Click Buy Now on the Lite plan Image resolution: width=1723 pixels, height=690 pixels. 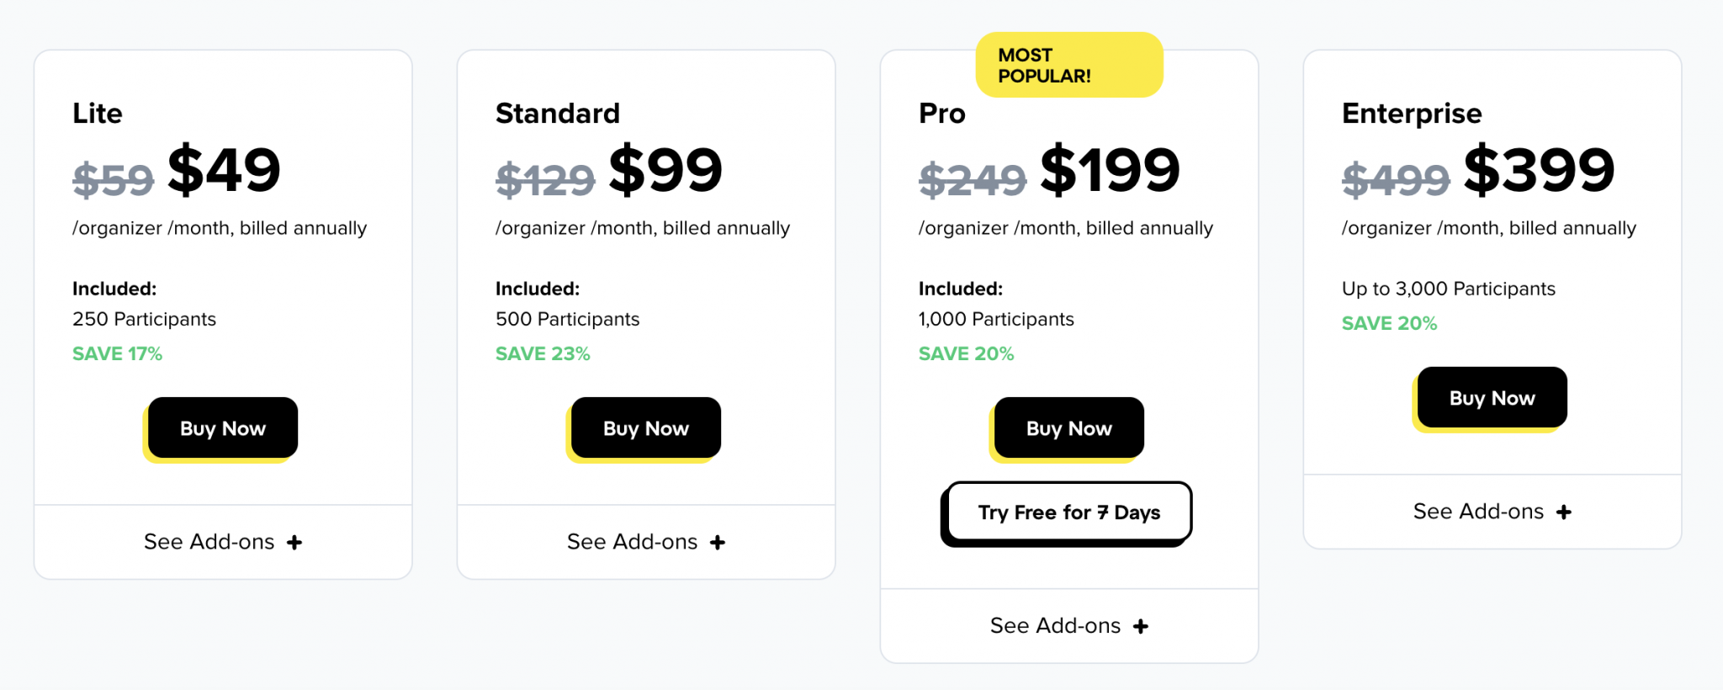pos(221,428)
